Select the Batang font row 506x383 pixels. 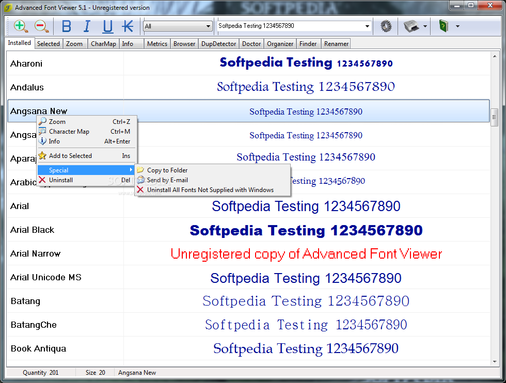(x=248, y=301)
